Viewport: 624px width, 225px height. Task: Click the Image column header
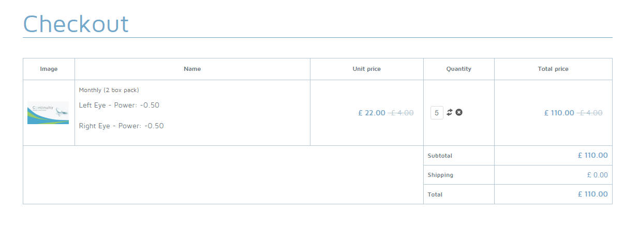click(x=49, y=69)
